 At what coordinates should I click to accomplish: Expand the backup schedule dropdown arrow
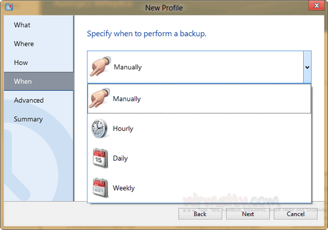(307, 67)
